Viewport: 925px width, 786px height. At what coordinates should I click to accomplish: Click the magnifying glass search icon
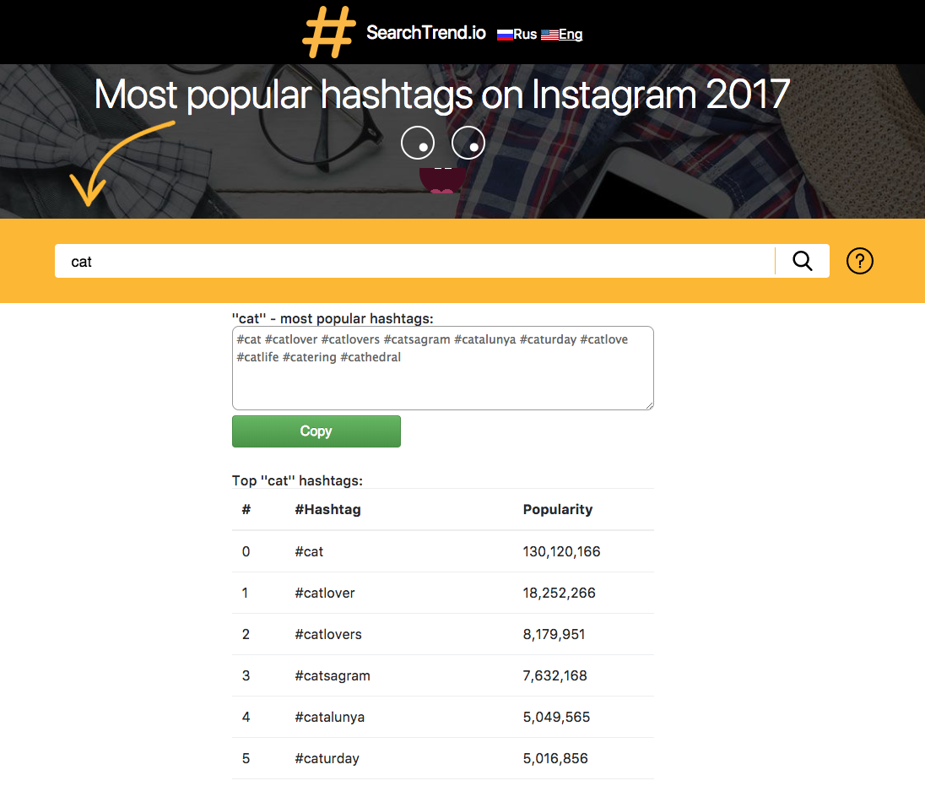[x=801, y=261]
